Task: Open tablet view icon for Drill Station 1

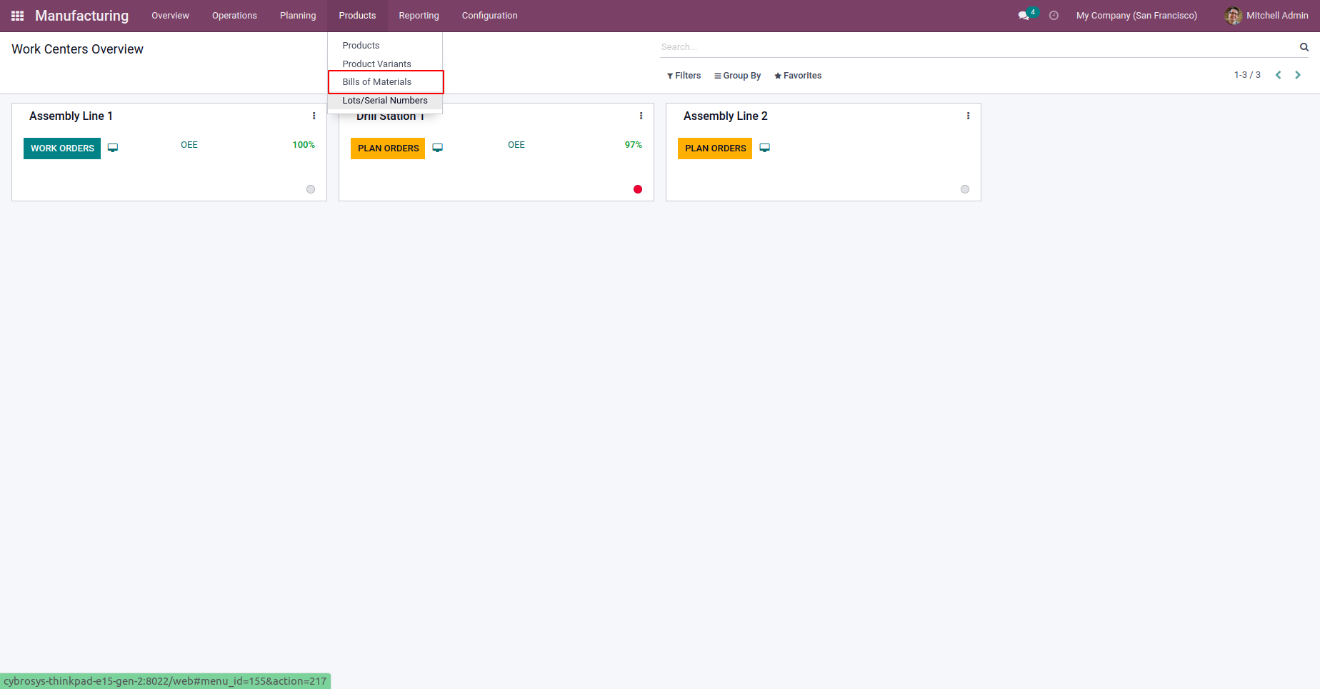Action: pos(438,148)
